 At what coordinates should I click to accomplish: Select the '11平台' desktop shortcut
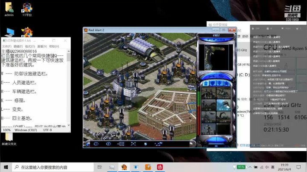tap(27, 9)
